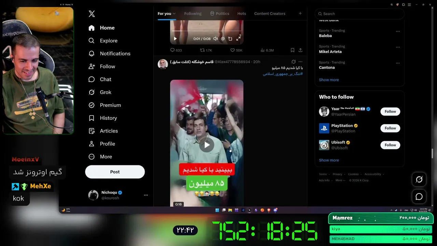Viewport: 437px width, 246px height.
Task: Open the floating chat messages button
Action: [x=419, y=197]
